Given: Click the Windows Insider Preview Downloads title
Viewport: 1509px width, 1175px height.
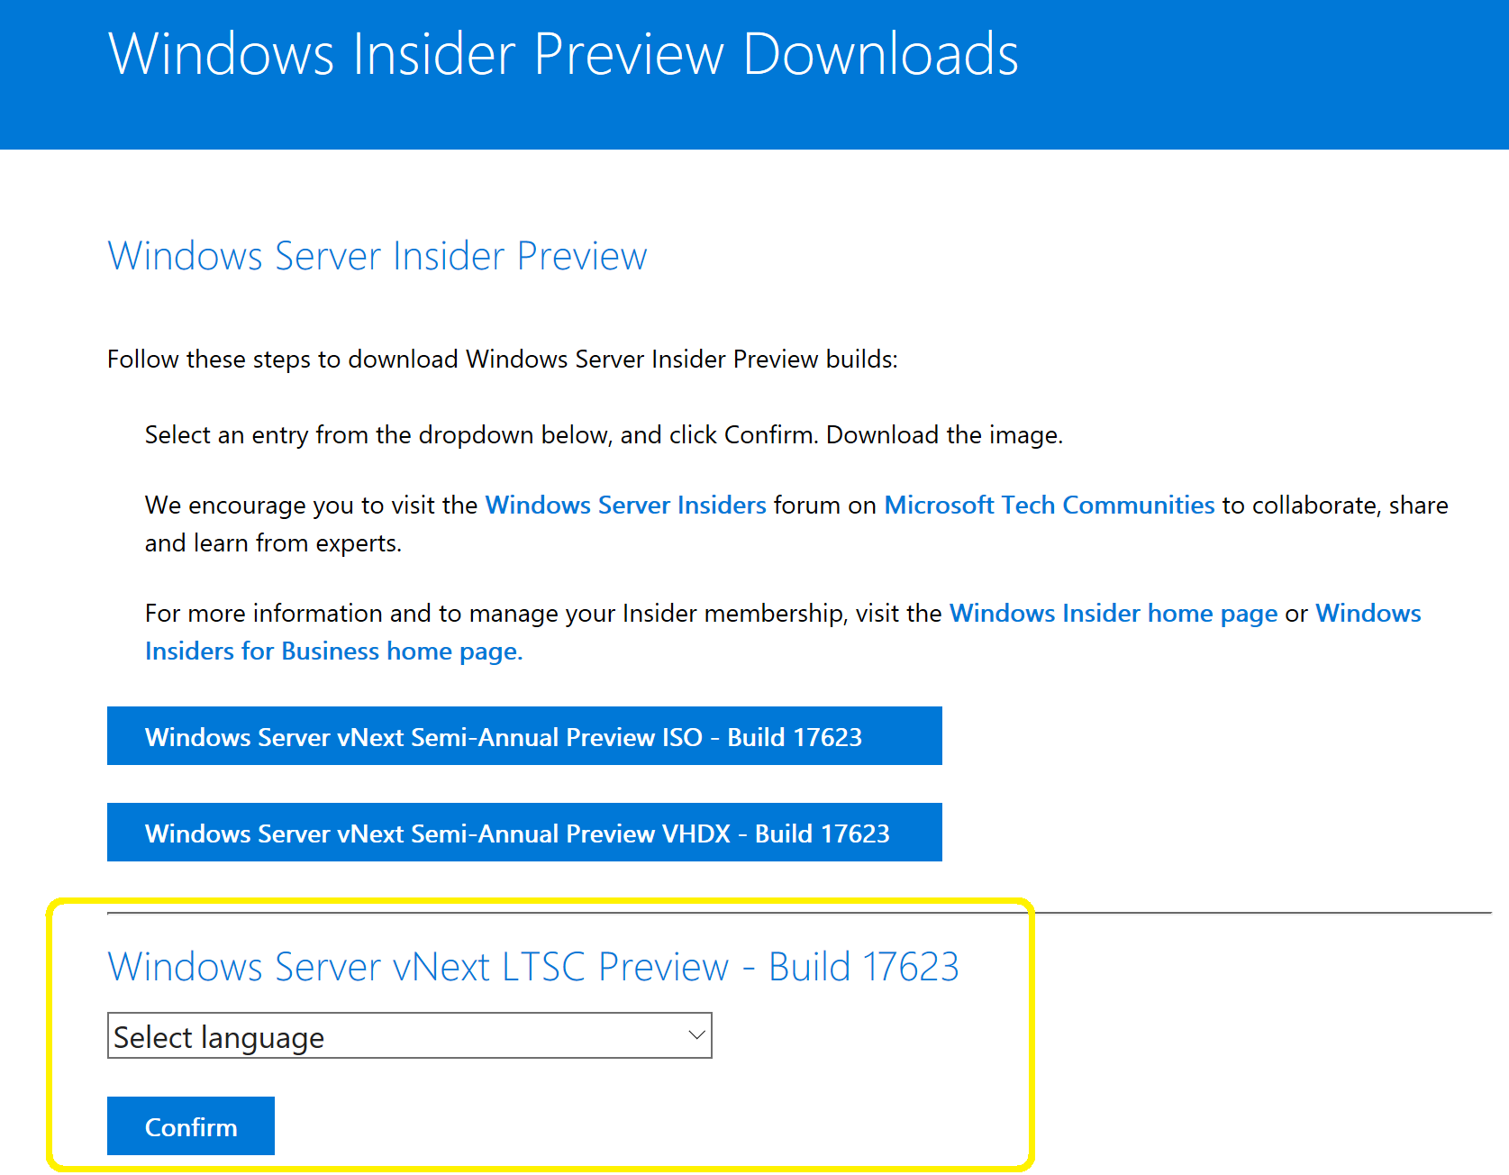Looking at the screenshot, I should point(563,54).
